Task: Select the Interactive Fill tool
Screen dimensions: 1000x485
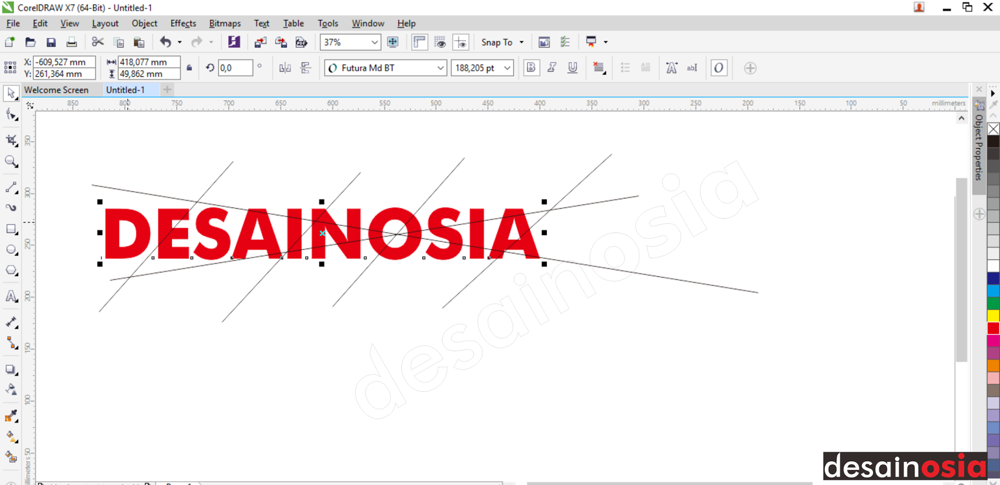Action: point(11,436)
